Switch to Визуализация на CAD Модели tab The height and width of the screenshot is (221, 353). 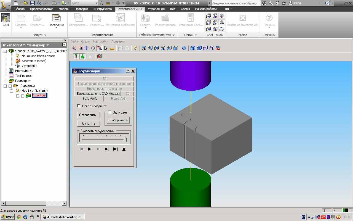click(98, 94)
